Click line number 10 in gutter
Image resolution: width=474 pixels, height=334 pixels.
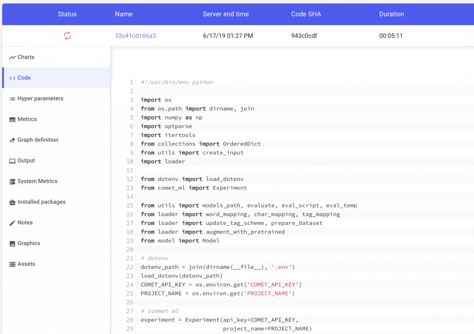[130, 161]
